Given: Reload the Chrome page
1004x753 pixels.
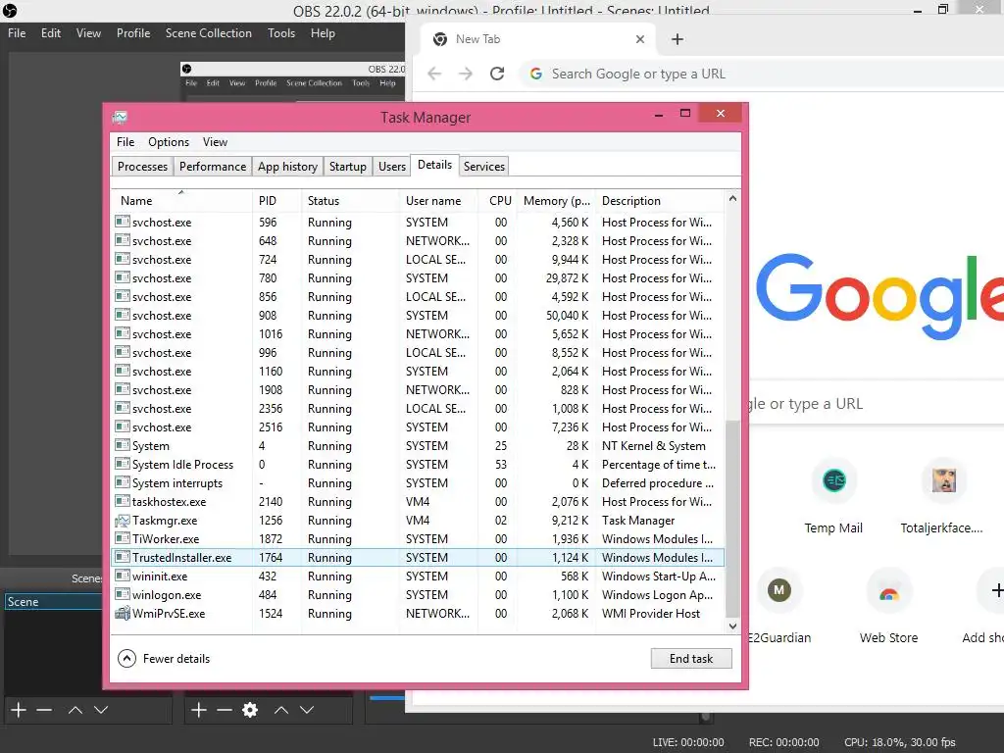Looking at the screenshot, I should (497, 74).
